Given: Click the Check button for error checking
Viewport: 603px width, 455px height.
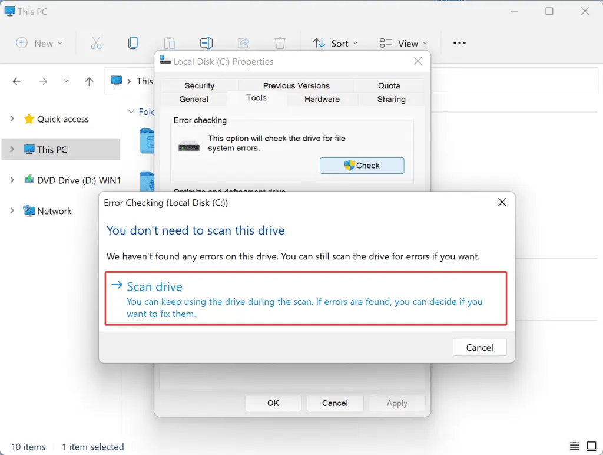Looking at the screenshot, I should point(362,166).
